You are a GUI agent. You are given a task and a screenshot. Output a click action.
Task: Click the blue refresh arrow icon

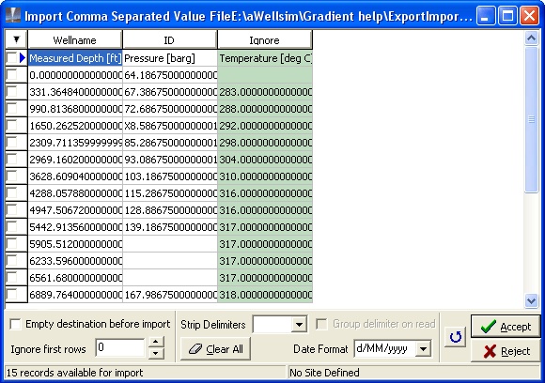coord(455,336)
